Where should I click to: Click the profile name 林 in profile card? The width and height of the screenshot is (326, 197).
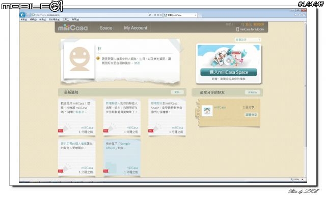tap(99, 49)
